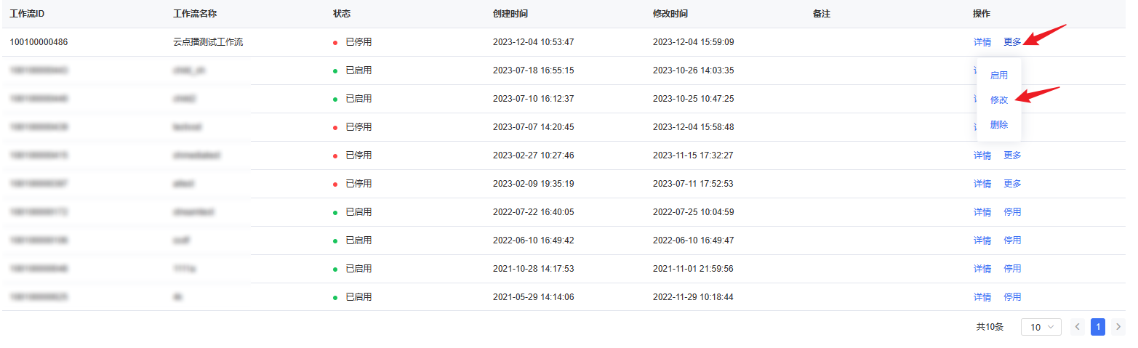Viewport: 1138px width, 348px height.
Task: Expand 更多 for row created 2023-02-09
Action: 1012,184
